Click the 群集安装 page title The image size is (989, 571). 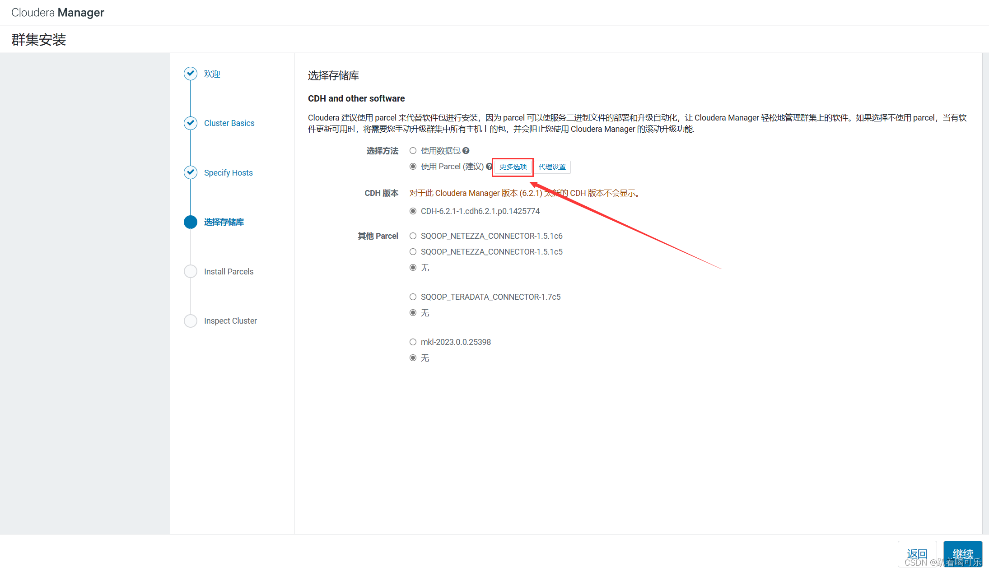39,40
